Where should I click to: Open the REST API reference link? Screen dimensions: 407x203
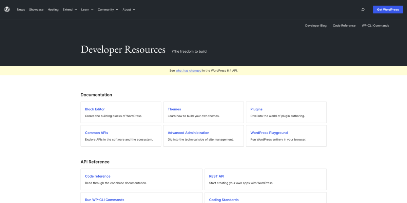click(216, 176)
